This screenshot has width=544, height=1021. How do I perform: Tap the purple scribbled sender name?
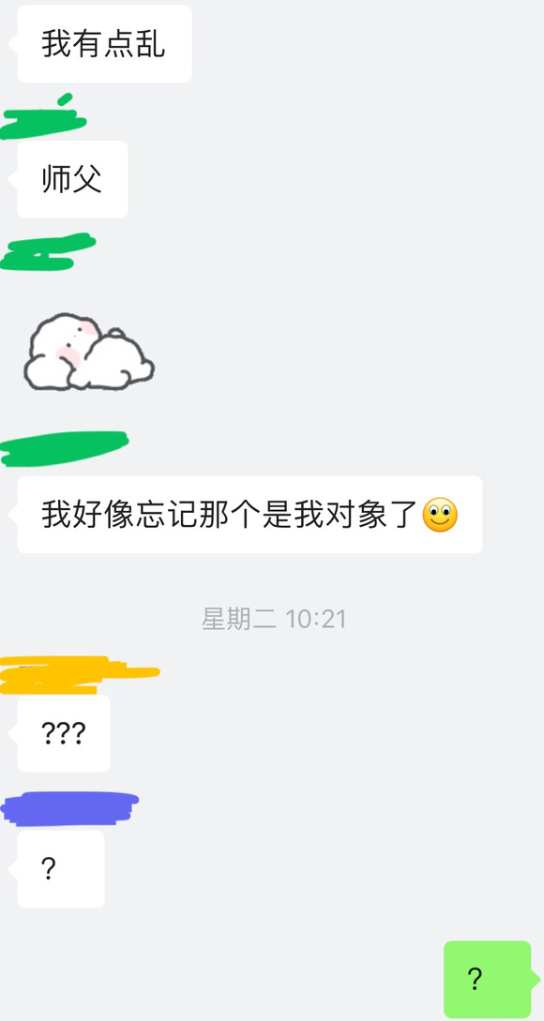pyautogui.click(x=69, y=809)
